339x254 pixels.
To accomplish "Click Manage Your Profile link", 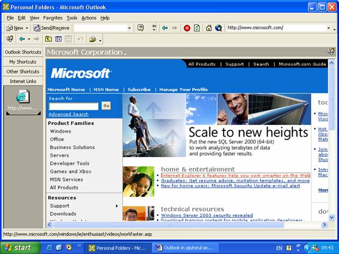I will (x=183, y=90).
